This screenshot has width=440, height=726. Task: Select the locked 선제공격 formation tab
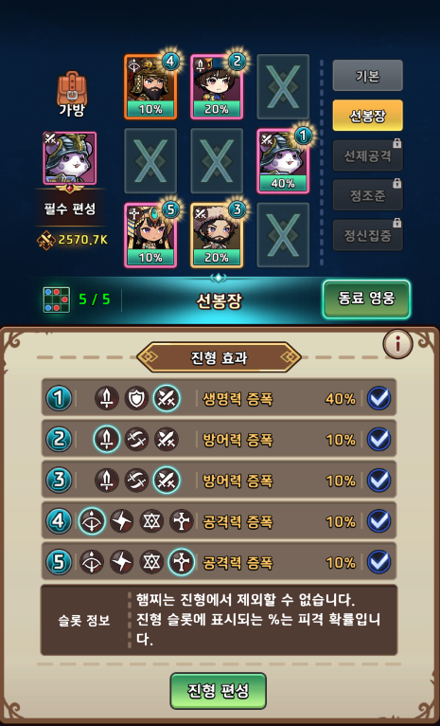point(367,155)
